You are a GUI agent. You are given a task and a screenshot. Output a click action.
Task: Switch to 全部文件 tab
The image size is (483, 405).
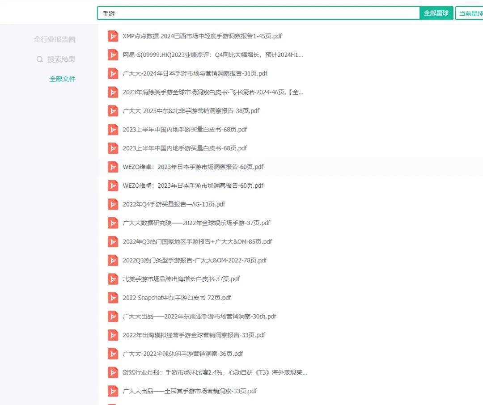62,79
